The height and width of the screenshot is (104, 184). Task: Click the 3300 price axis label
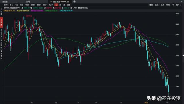[177, 45]
